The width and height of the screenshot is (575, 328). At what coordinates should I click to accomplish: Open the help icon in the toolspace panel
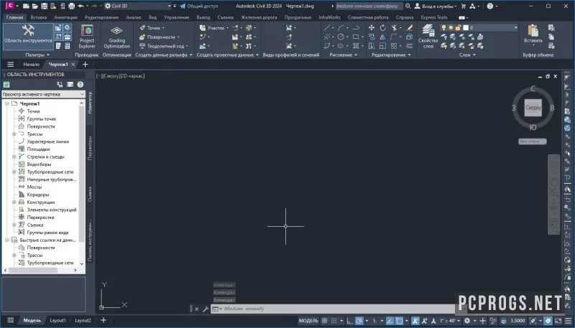point(80,85)
